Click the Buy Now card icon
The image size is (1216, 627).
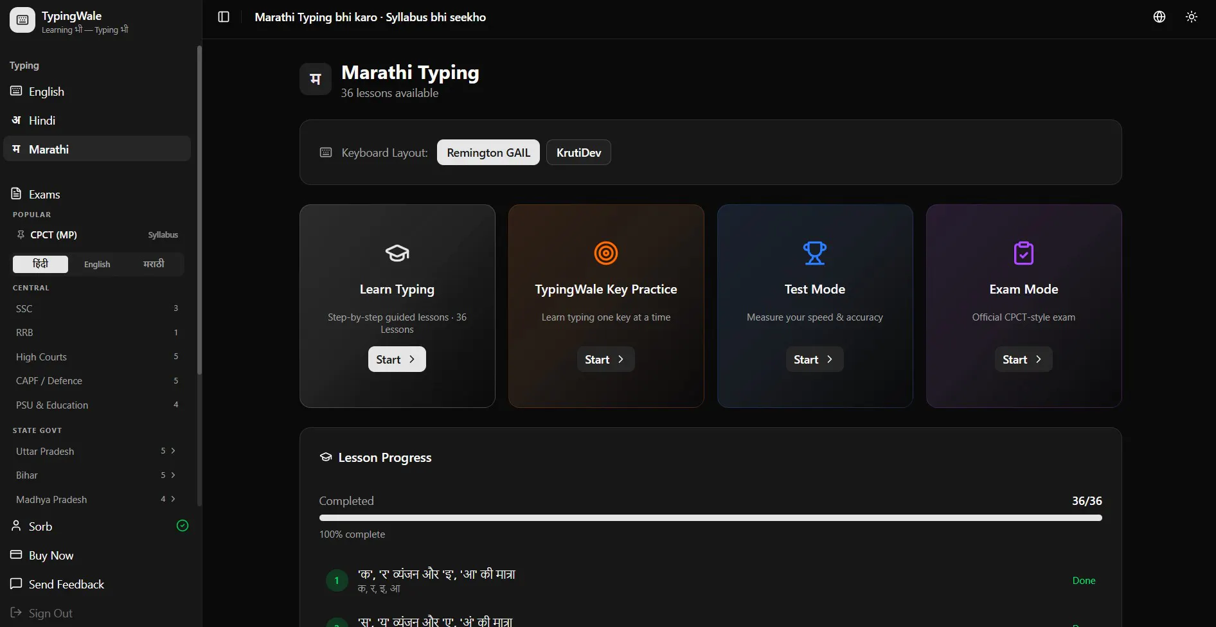click(x=16, y=554)
